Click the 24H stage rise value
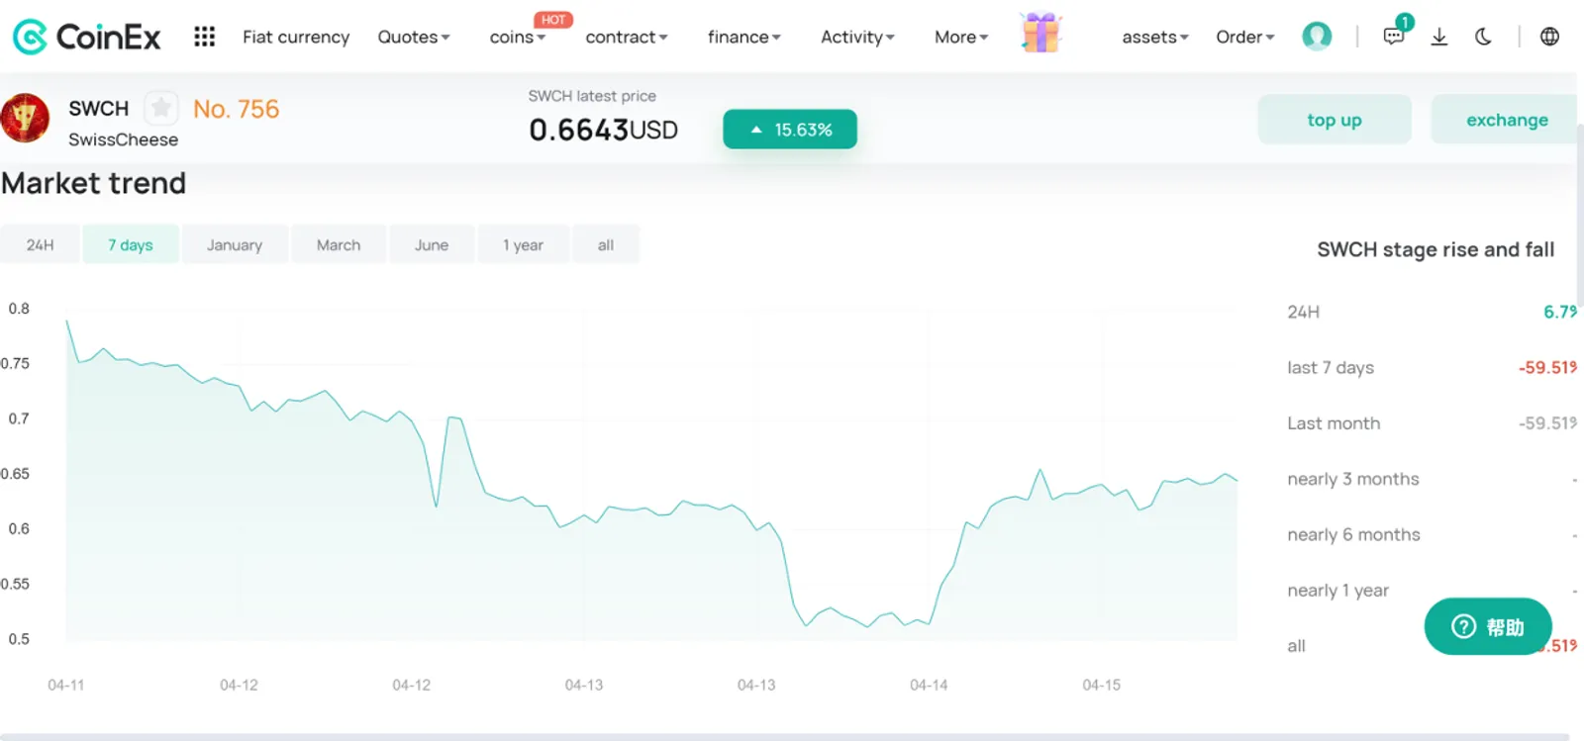Viewport: 1584px width, 741px height. pyautogui.click(x=1560, y=312)
